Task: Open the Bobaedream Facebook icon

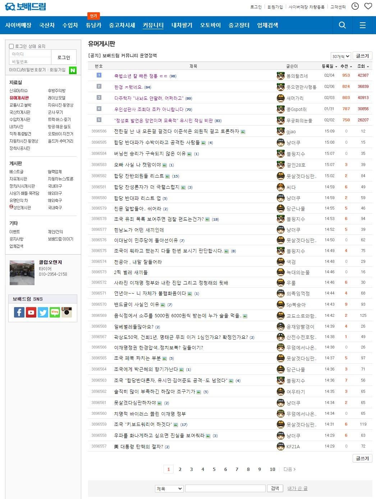Action: [19, 312]
